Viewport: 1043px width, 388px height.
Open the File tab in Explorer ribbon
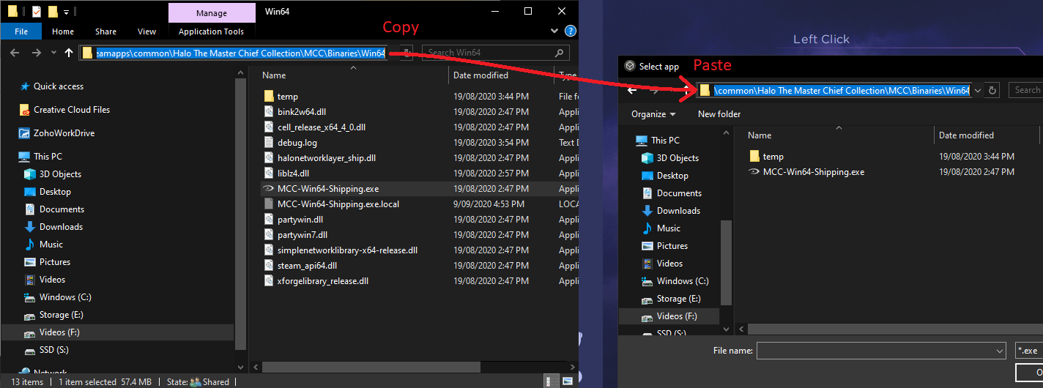(x=21, y=31)
